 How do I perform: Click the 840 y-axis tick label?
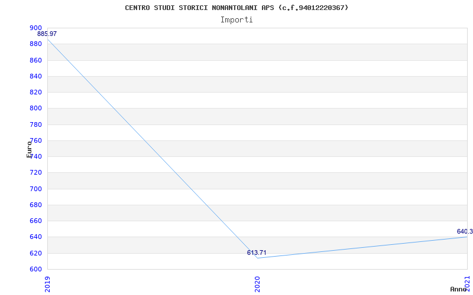35,77
